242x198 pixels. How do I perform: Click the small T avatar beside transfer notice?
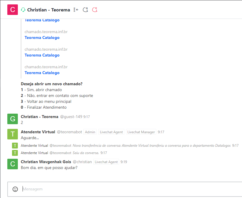coord(15,146)
